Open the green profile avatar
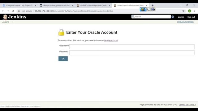Image resolution: width=198 pixels, height=111 pixels. tap(190, 11)
